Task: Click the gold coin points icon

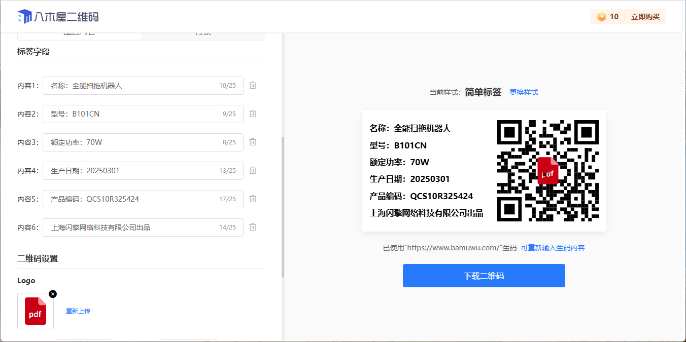Action: (601, 17)
